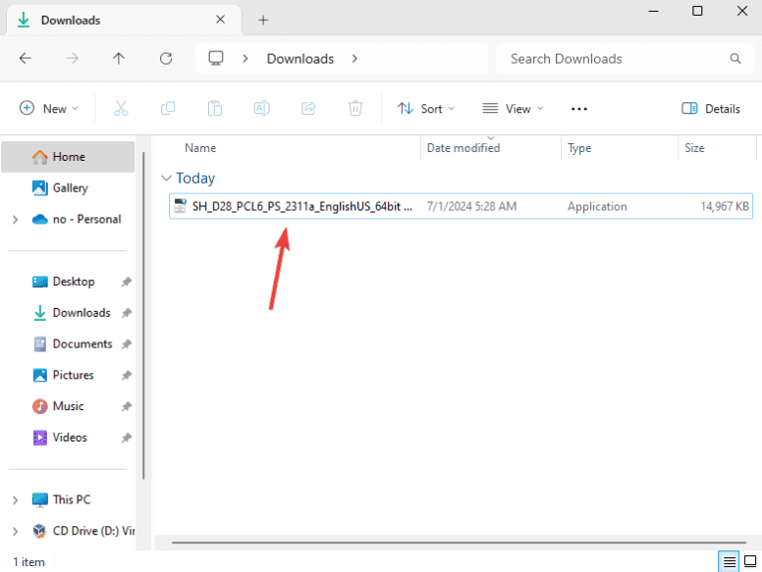Go up one folder level
Viewport: 762px width, 572px height.
tap(119, 59)
